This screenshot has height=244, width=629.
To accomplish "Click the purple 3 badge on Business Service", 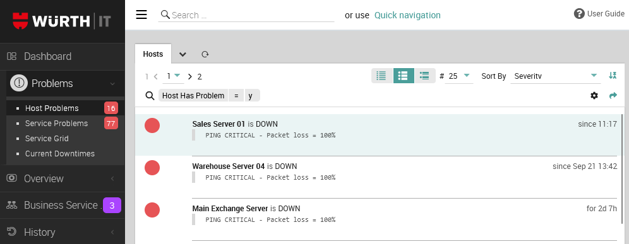I will point(112,206).
